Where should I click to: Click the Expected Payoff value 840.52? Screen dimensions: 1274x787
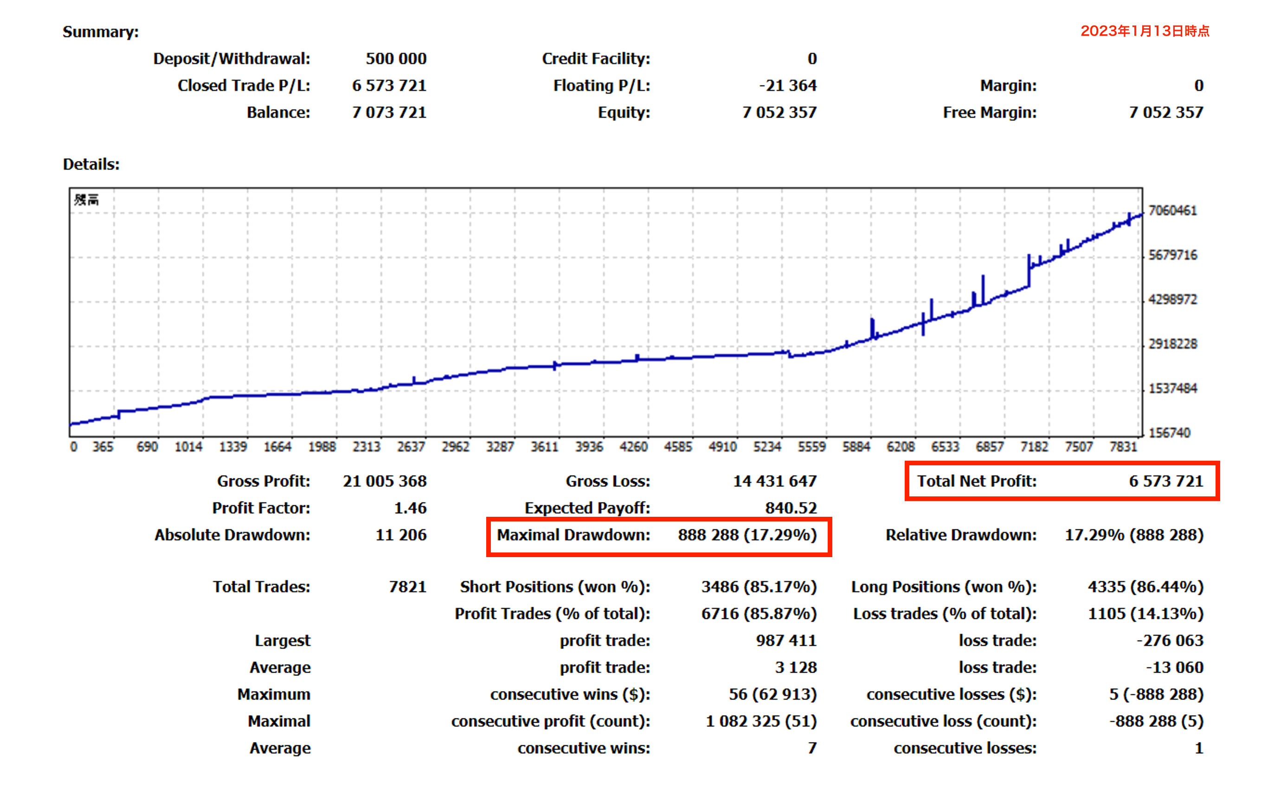(x=790, y=508)
